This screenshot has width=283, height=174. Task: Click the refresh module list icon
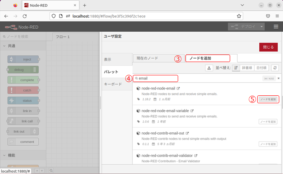point(275,67)
